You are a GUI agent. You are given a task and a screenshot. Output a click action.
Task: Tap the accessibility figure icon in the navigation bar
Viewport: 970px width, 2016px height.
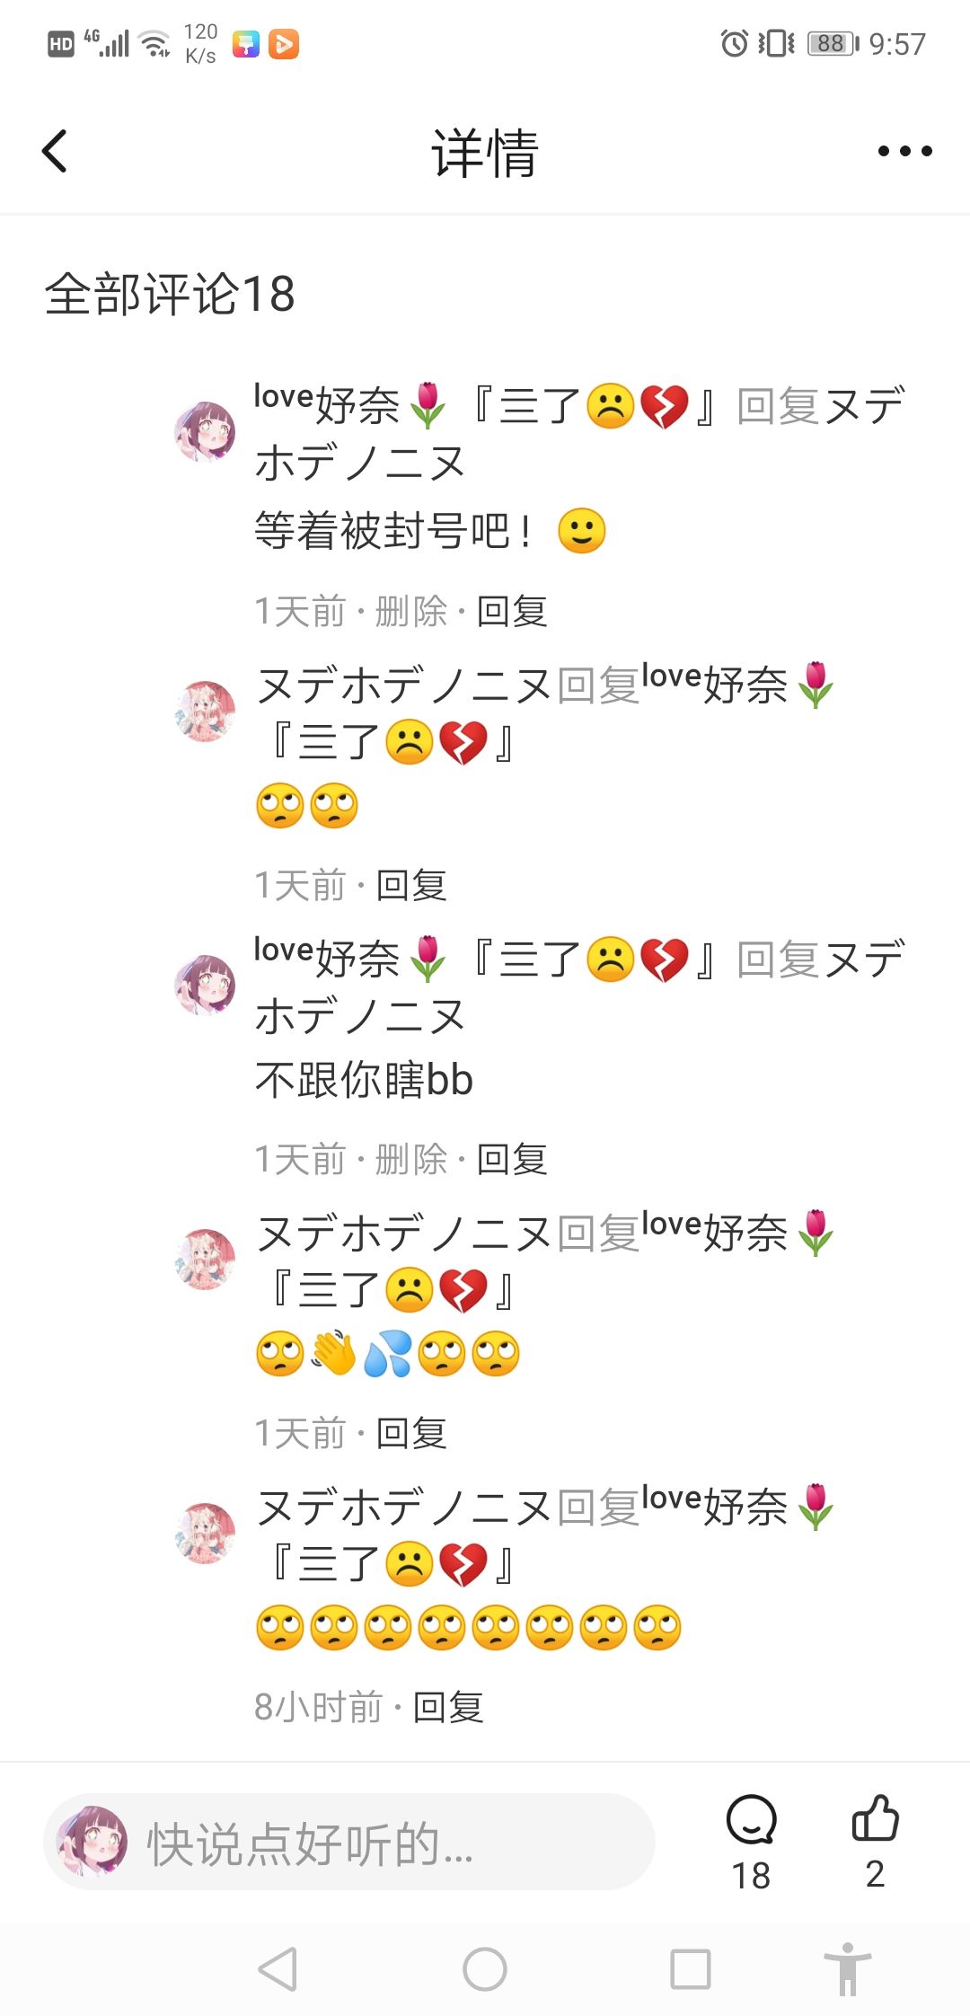click(848, 1969)
